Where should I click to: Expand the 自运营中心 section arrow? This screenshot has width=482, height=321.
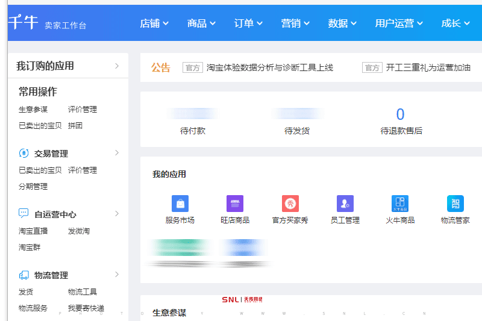tap(117, 213)
